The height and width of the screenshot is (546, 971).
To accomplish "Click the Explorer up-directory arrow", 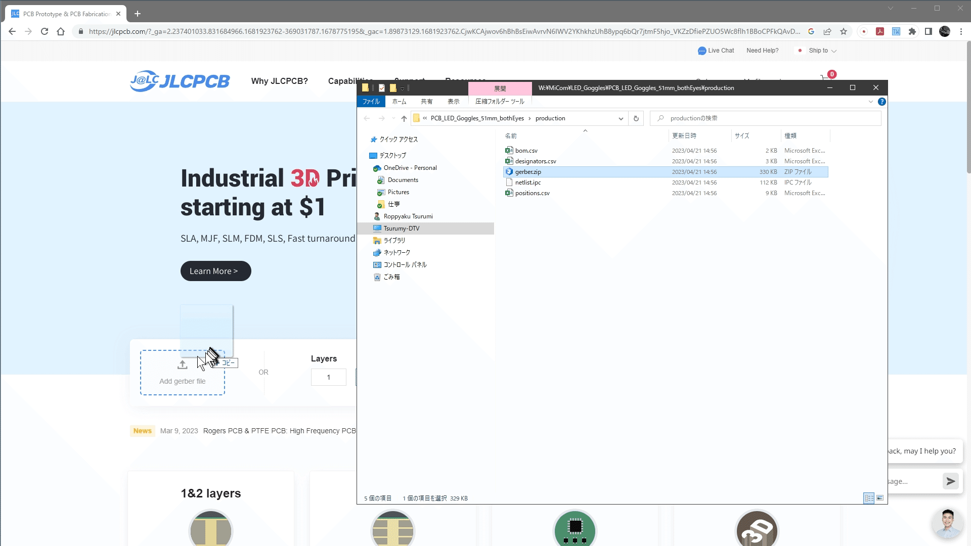I will coord(404,118).
